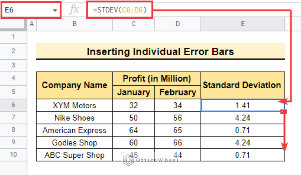301x175 pixels.
Task: Open the Name box dropdown arrow
Action: tap(55, 10)
